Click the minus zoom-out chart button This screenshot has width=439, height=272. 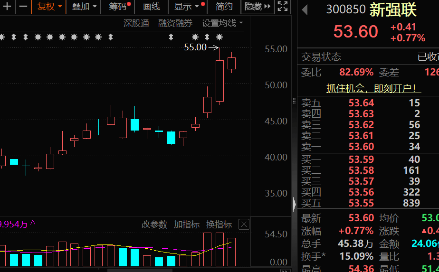[23, 7]
